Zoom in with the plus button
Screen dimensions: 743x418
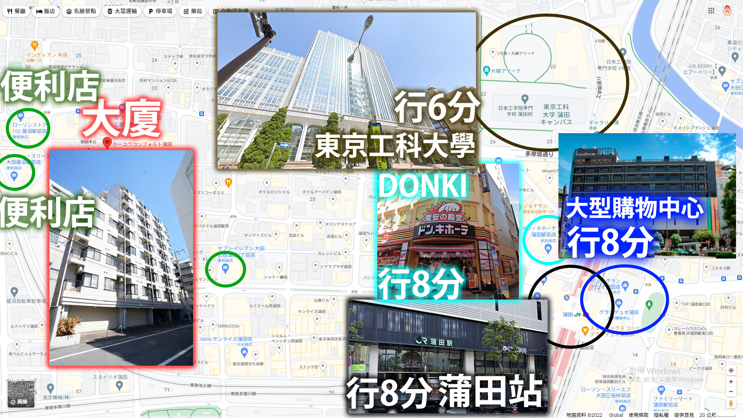[x=731, y=382]
